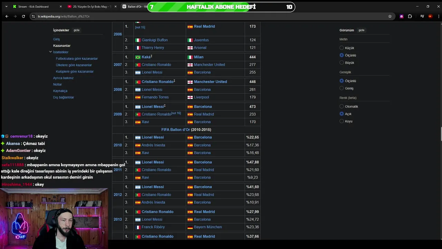Screen dimensions: 442x249
Task: Open the tab search dropdown arrow
Action: 6,7
